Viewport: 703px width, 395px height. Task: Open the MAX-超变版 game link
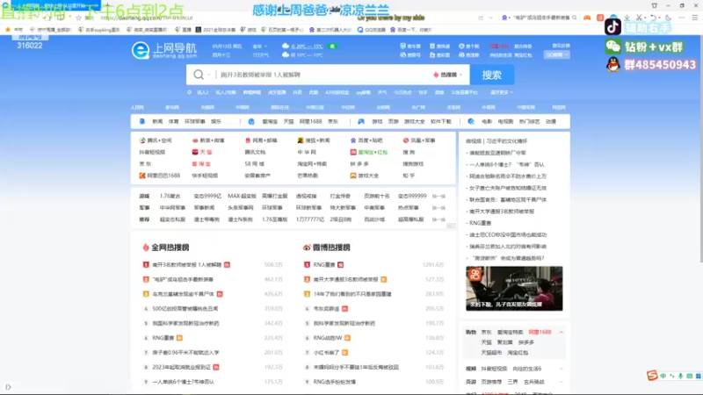pos(242,196)
